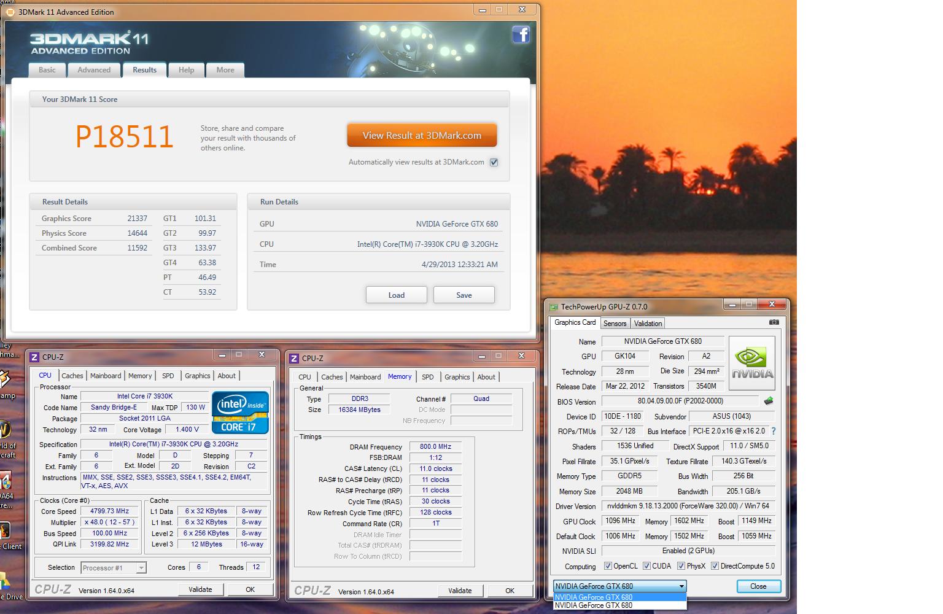Click the Memory Size value 2048 MB in GPU-Z
Viewport: 943px width, 614px height.
coord(629,491)
